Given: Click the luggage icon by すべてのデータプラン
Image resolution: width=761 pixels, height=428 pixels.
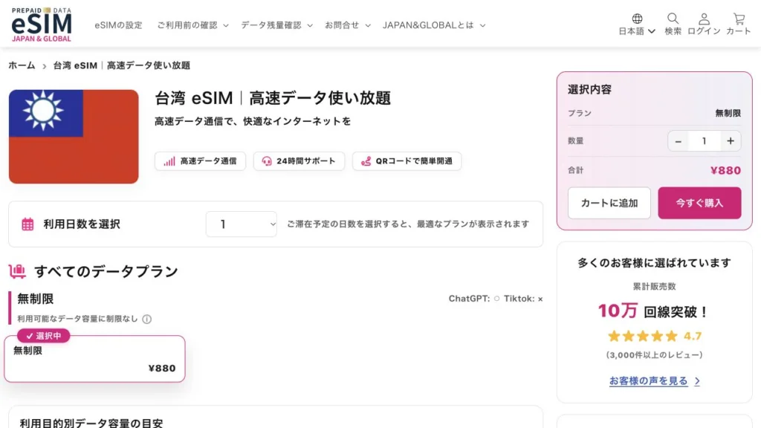Looking at the screenshot, I should pos(18,271).
